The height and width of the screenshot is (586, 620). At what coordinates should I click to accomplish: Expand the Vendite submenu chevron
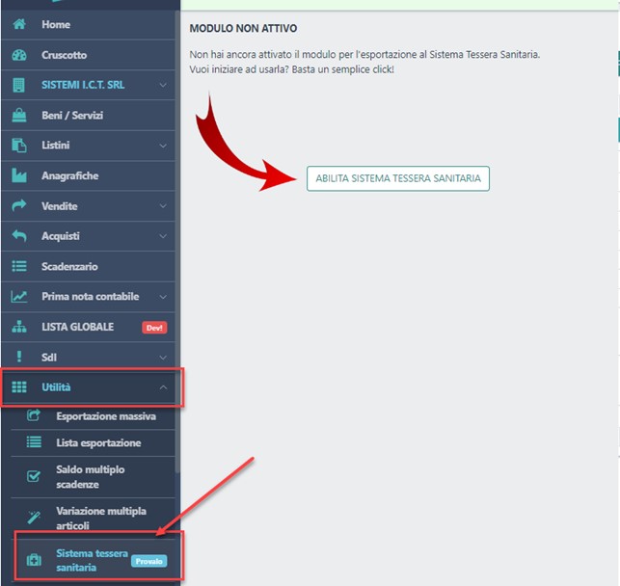click(163, 206)
